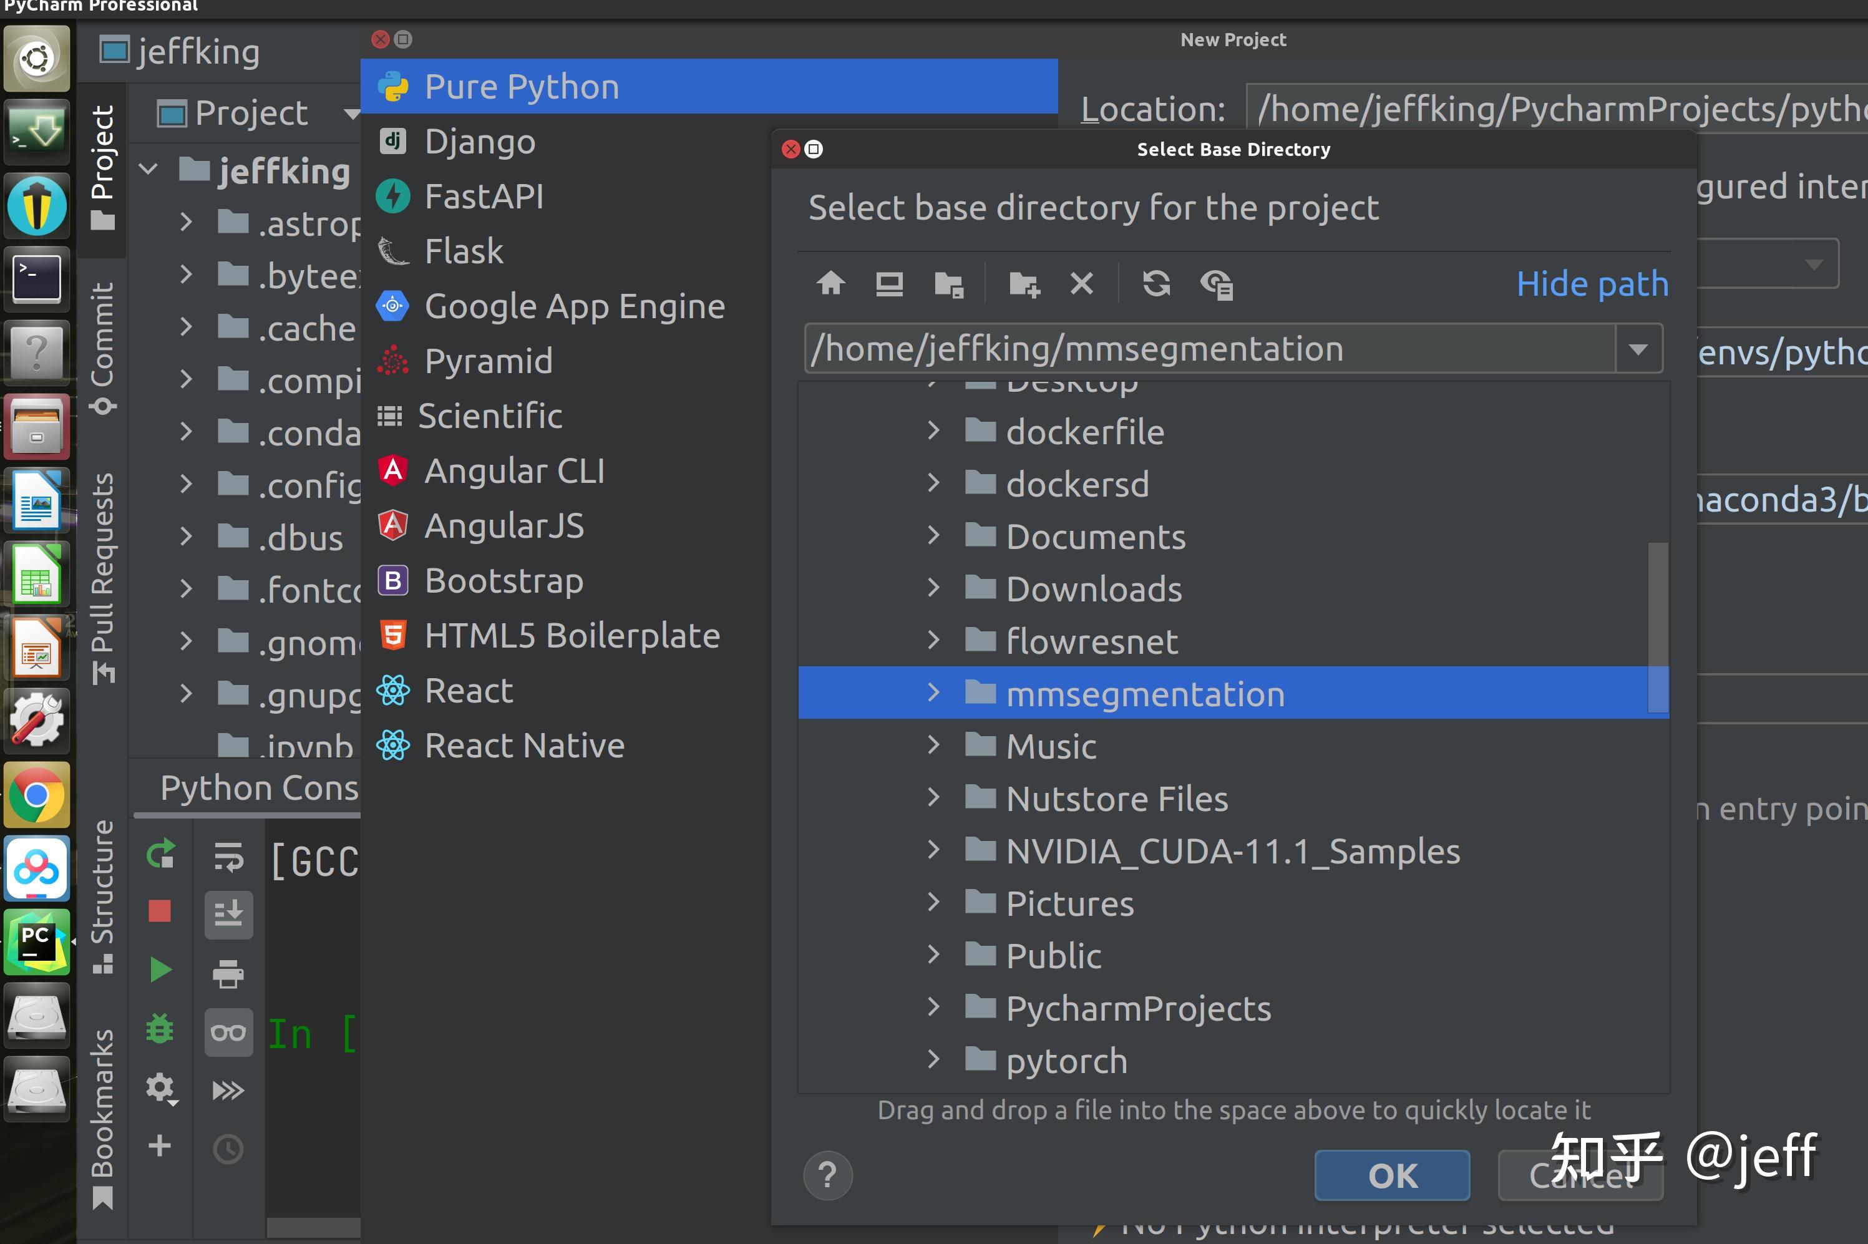Click the directory path input field
Image resolution: width=1868 pixels, height=1244 pixels.
tap(1210, 349)
